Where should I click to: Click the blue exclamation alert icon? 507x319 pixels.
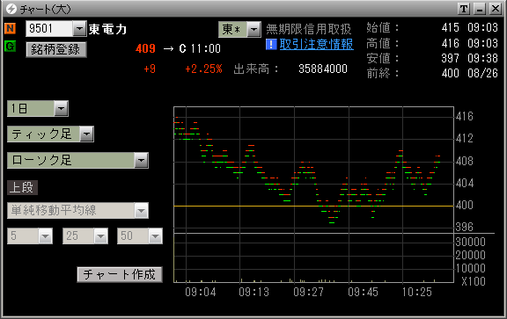(271, 44)
